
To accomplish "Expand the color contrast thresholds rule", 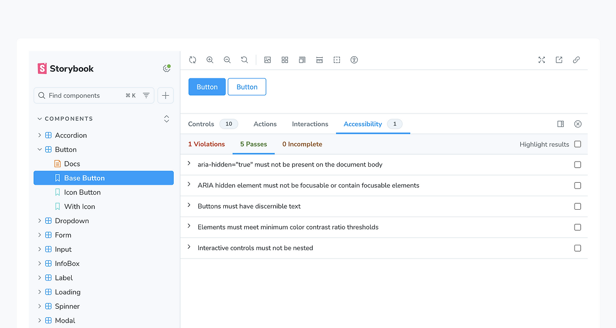I will (189, 226).
